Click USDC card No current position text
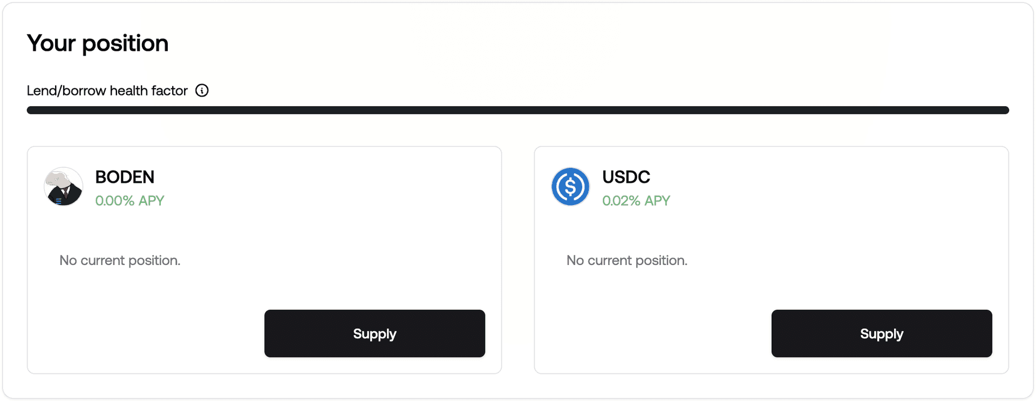The image size is (1036, 401). pos(627,260)
